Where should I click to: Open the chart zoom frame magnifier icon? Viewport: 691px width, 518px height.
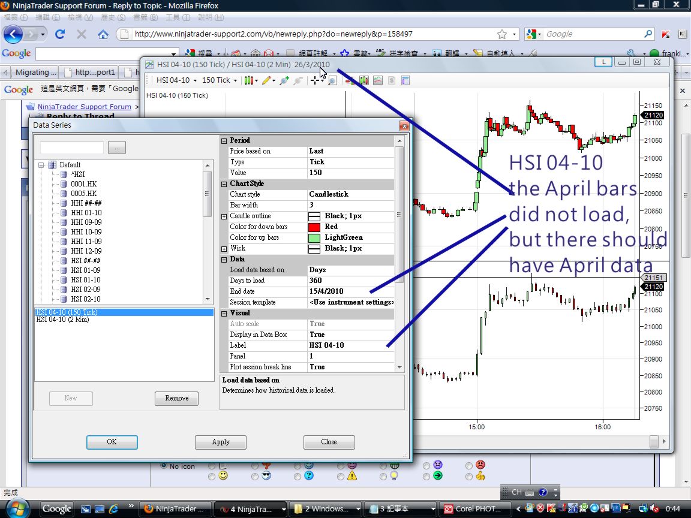[x=332, y=80]
